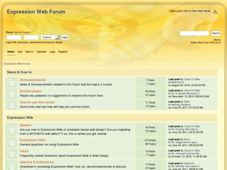
Task: Click the How to use this forum board icon
Action: tap(11, 105)
